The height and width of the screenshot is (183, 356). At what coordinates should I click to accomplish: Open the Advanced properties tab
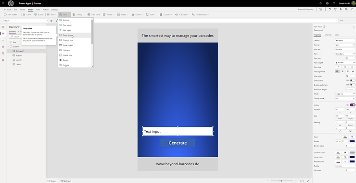click(x=328, y=35)
